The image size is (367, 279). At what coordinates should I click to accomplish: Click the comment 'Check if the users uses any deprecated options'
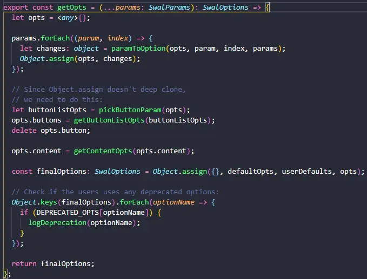[x=115, y=192]
